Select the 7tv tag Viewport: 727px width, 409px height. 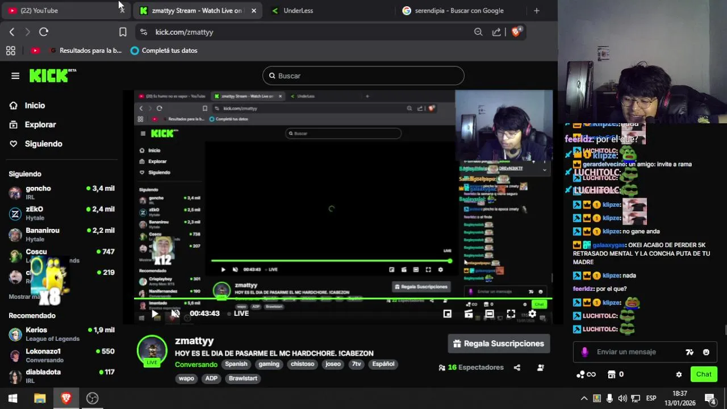click(x=356, y=364)
